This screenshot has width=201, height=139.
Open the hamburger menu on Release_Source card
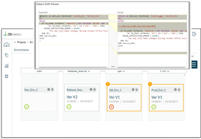(94, 90)
